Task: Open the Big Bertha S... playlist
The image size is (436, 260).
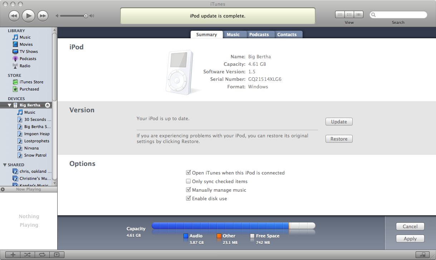Action: [x=35, y=127]
